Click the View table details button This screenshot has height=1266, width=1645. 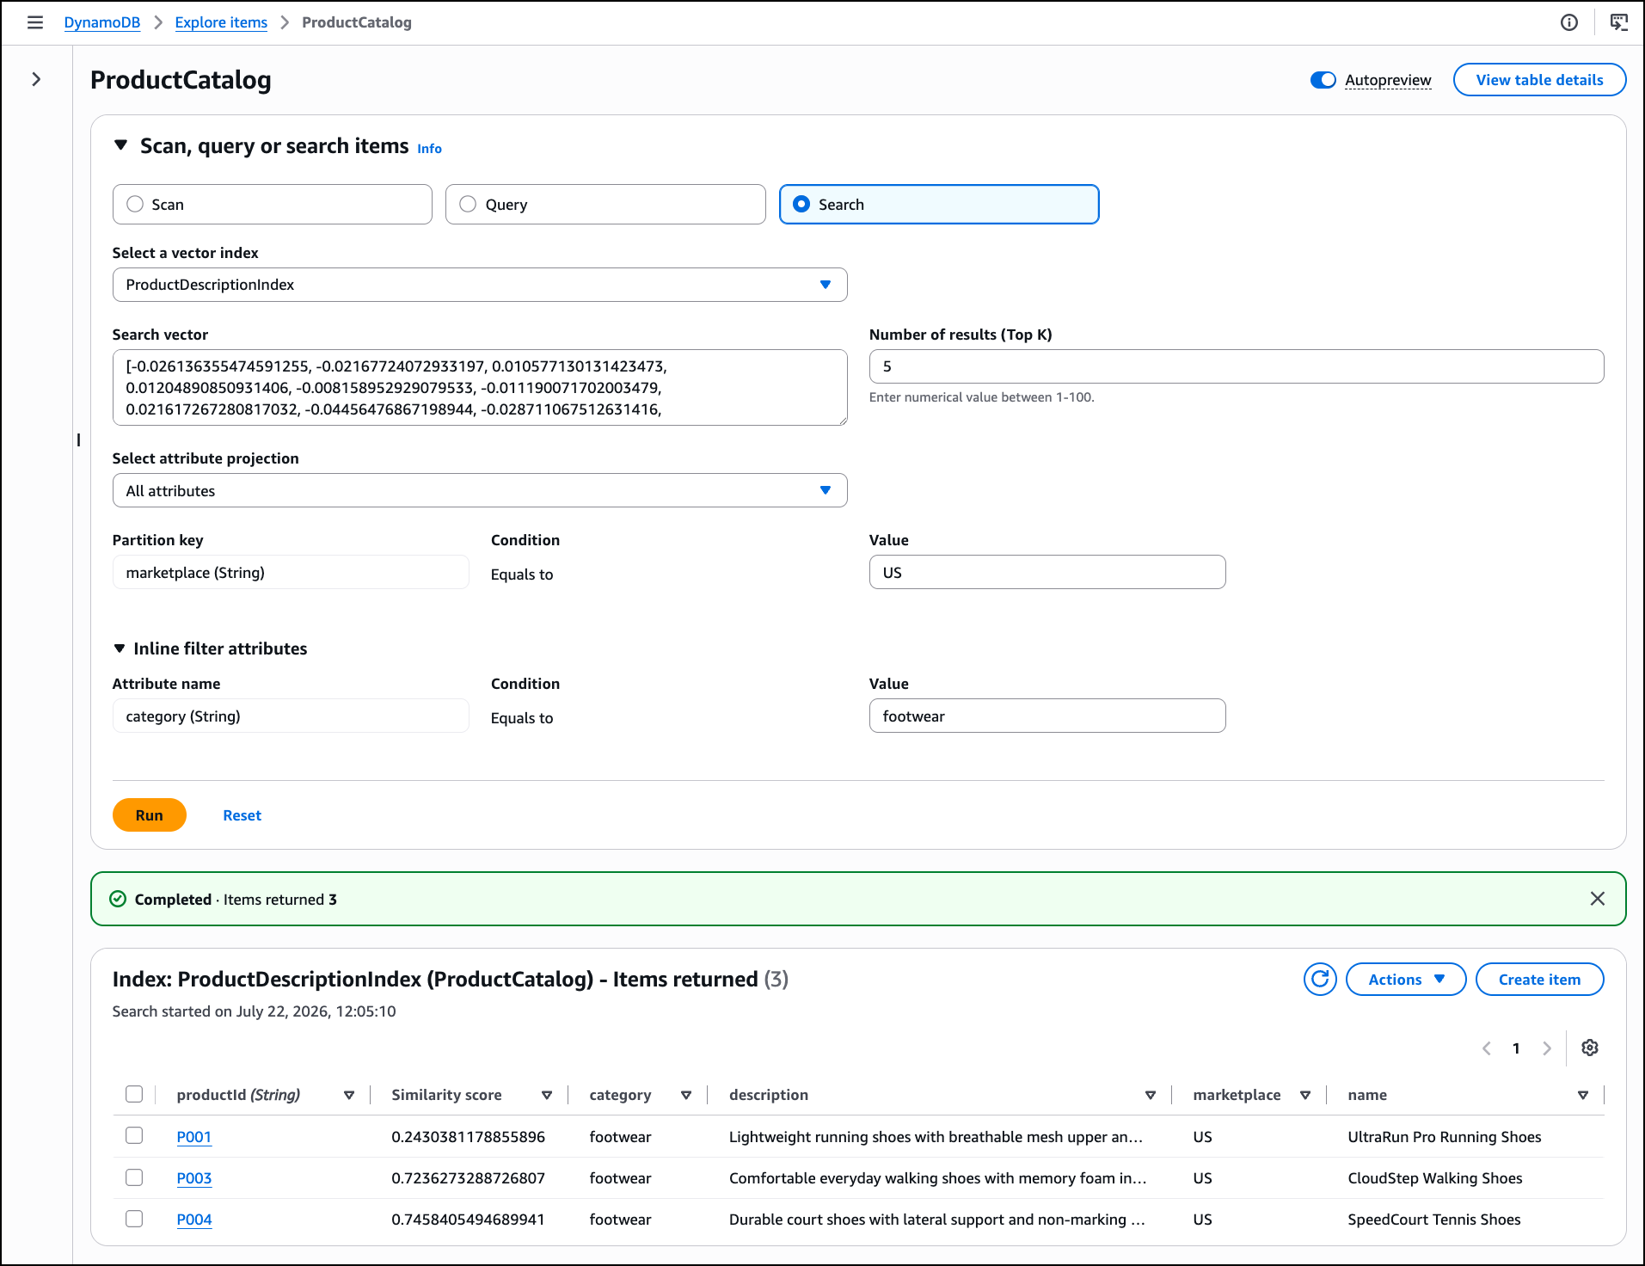click(x=1539, y=80)
